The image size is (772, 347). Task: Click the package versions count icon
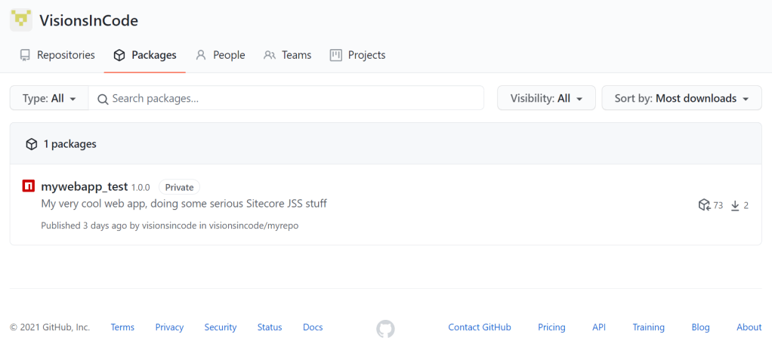pos(704,205)
